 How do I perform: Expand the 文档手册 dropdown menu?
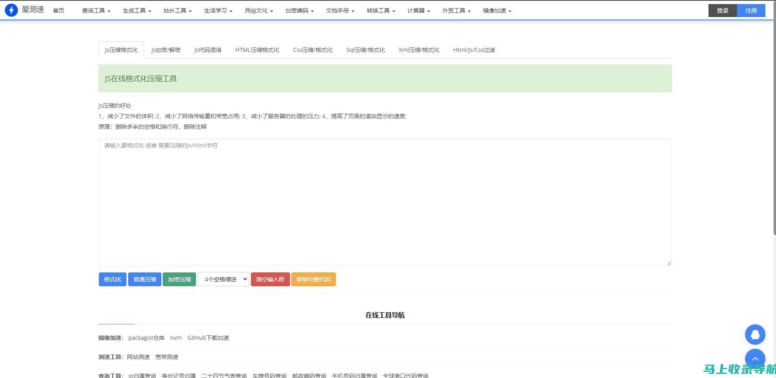340,11
